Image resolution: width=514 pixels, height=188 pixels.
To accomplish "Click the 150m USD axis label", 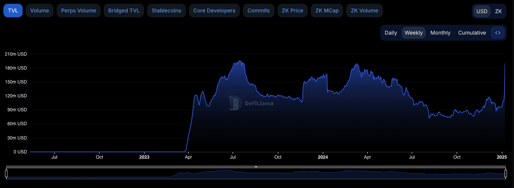I will [16, 82].
